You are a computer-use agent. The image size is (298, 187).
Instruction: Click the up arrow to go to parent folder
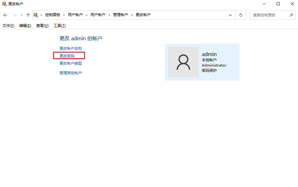tap(28, 15)
